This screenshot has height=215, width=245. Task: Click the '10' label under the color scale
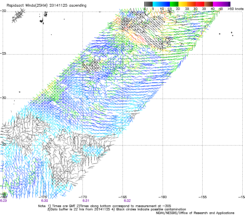click(x=162, y=9)
